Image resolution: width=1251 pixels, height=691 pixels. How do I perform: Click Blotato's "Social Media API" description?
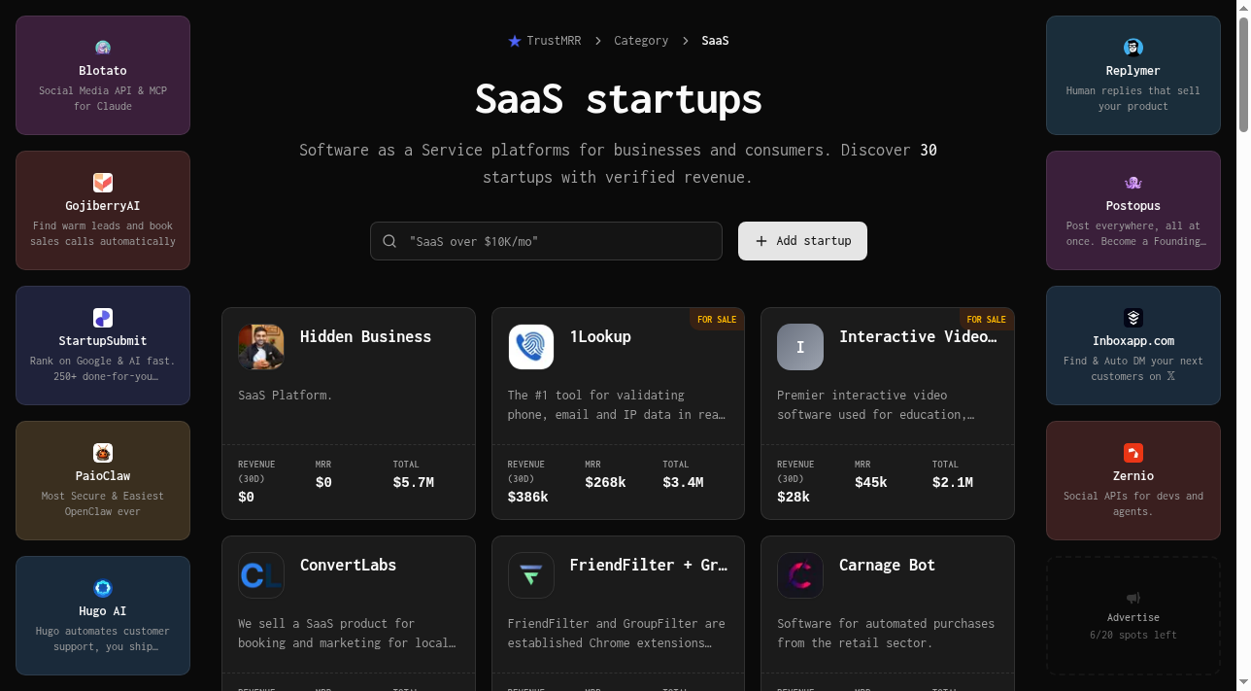[103, 98]
